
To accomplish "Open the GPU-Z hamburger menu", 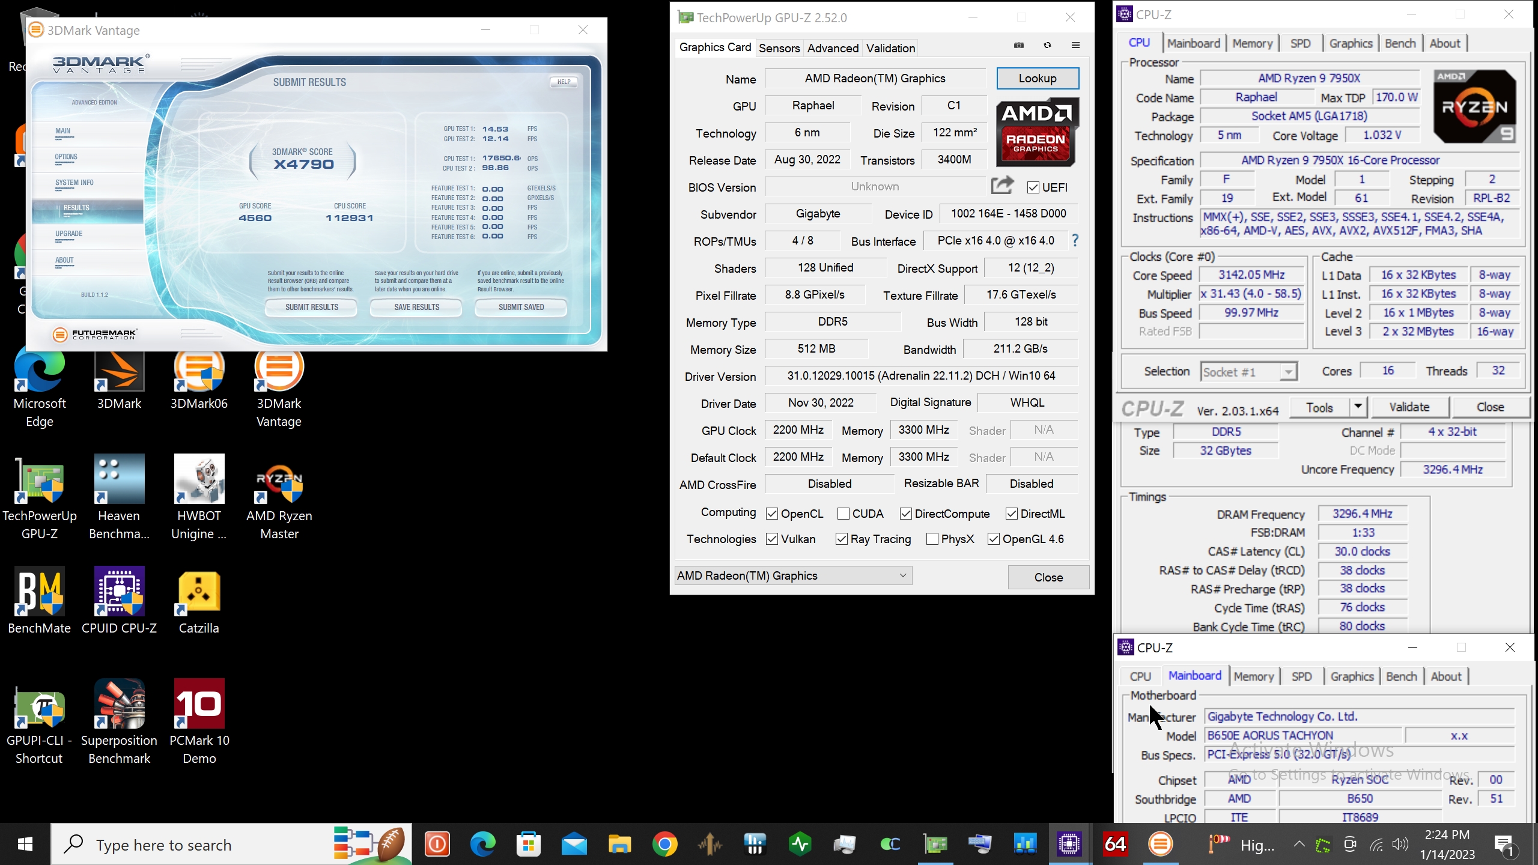I will pos(1075,45).
